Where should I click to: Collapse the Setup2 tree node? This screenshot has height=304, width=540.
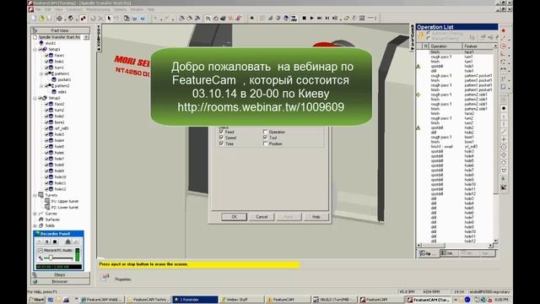click(35, 98)
